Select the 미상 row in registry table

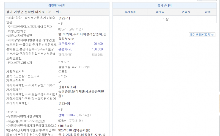[165, 19]
